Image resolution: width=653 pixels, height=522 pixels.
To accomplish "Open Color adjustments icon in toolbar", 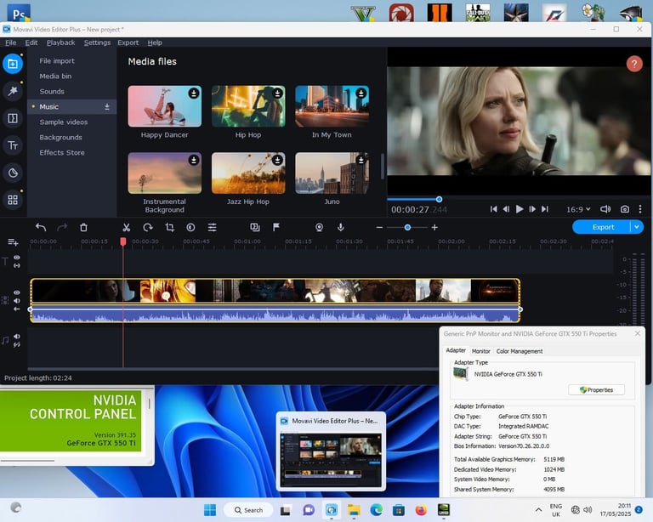I will (190, 227).
